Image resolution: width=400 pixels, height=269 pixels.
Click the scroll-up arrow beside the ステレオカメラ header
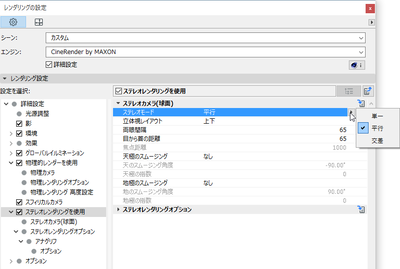click(371, 104)
